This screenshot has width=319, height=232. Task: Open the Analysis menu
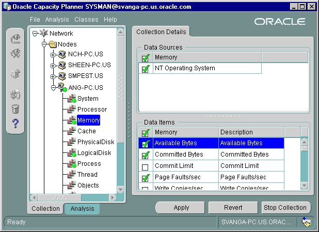[x=57, y=19]
